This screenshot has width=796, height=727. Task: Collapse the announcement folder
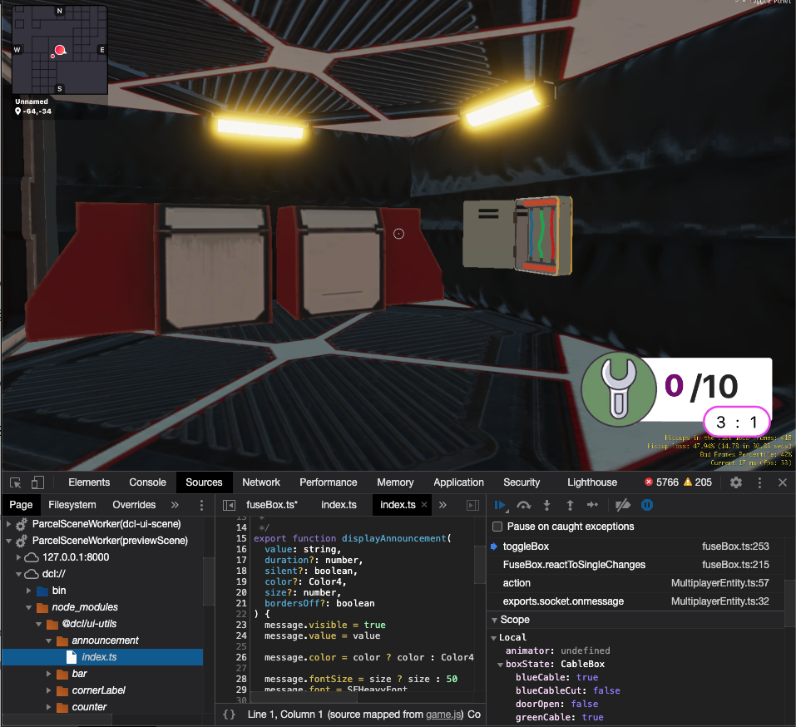[x=49, y=640]
